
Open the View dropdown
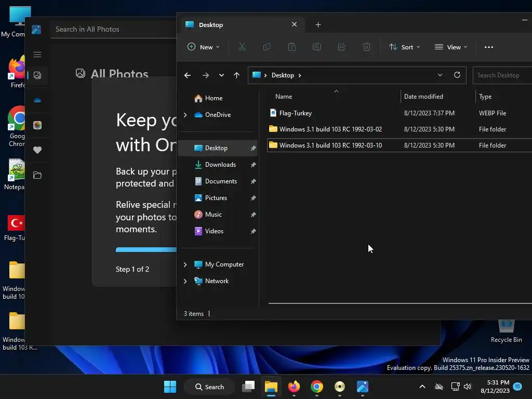[451, 47]
